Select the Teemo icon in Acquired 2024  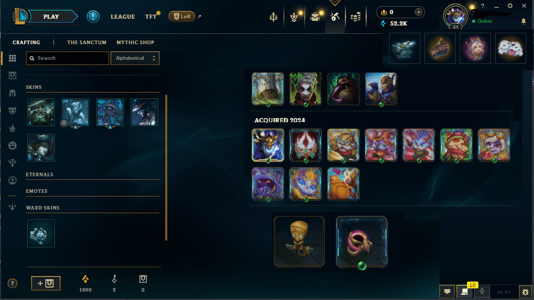click(456, 145)
